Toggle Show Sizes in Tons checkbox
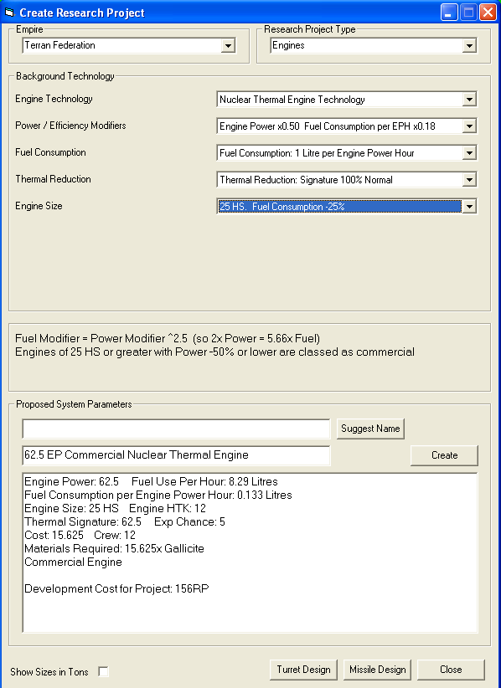 click(103, 671)
